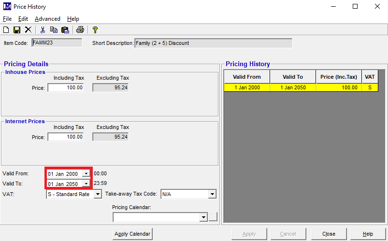Click the Valid From column header
Screen dimensions: 388x241
point(247,77)
